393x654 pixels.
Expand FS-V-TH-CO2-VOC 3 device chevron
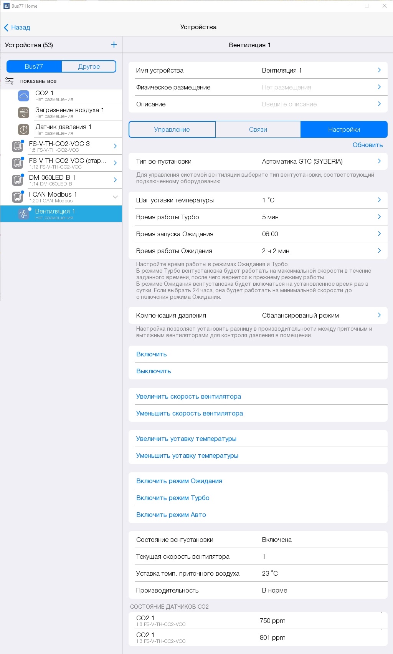(x=115, y=146)
